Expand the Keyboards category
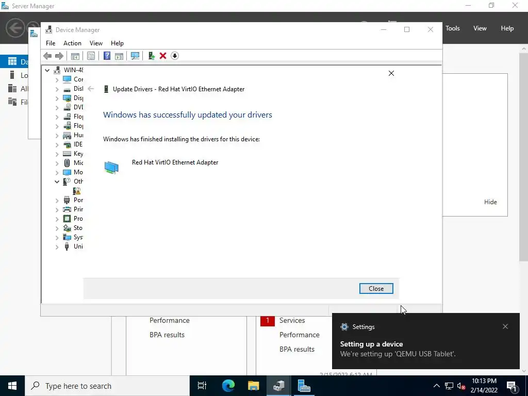 coord(57,154)
